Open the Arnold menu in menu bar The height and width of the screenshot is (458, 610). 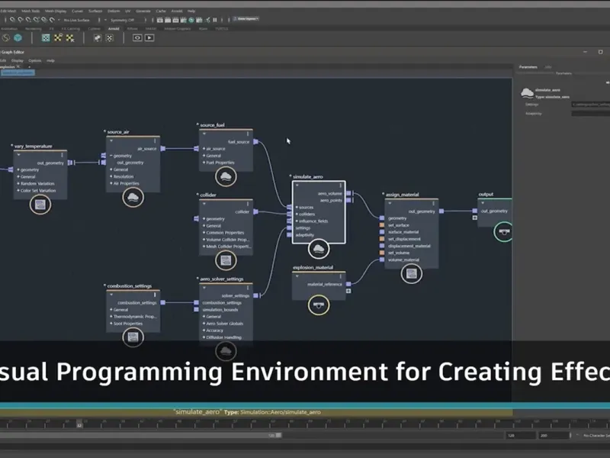pos(175,11)
